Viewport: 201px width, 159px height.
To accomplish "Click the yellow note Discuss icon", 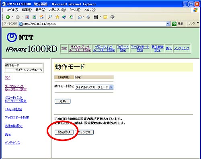I will point(105,17).
